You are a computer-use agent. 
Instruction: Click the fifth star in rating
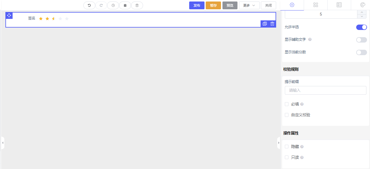[x=67, y=19]
